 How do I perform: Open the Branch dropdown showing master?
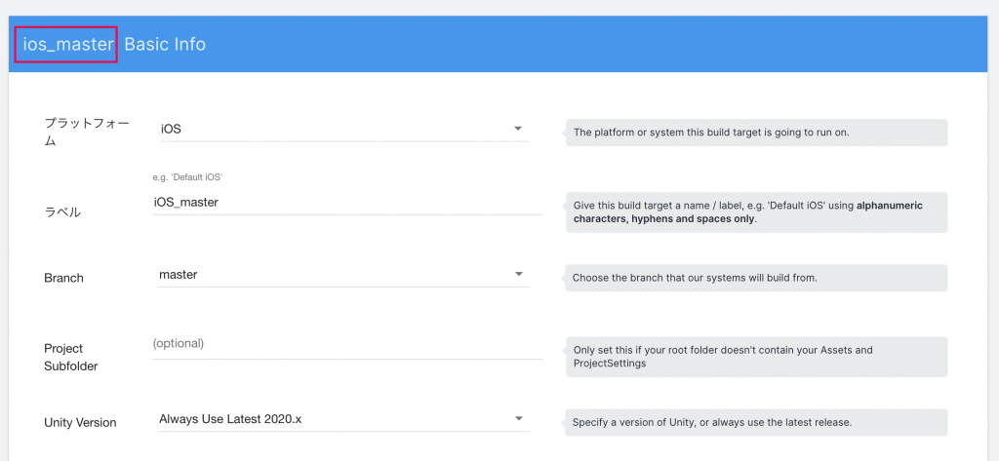coord(344,275)
